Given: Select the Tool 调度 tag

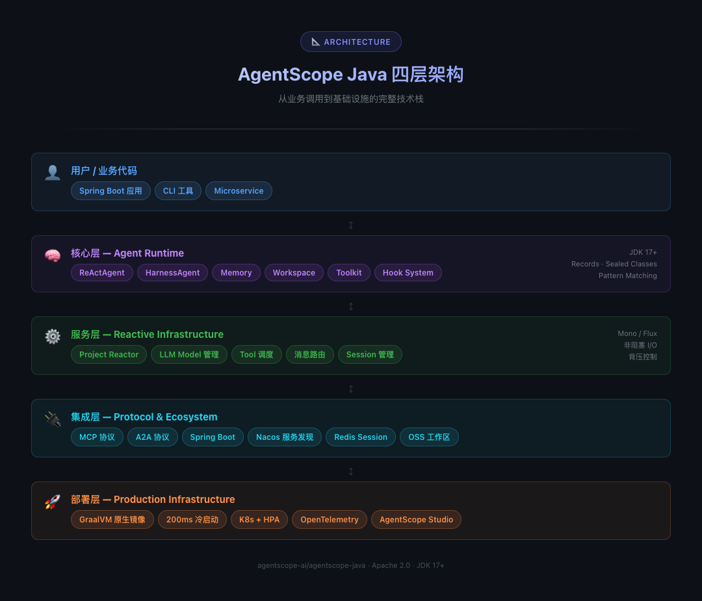Looking at the screenshot, I should point(257,354).
